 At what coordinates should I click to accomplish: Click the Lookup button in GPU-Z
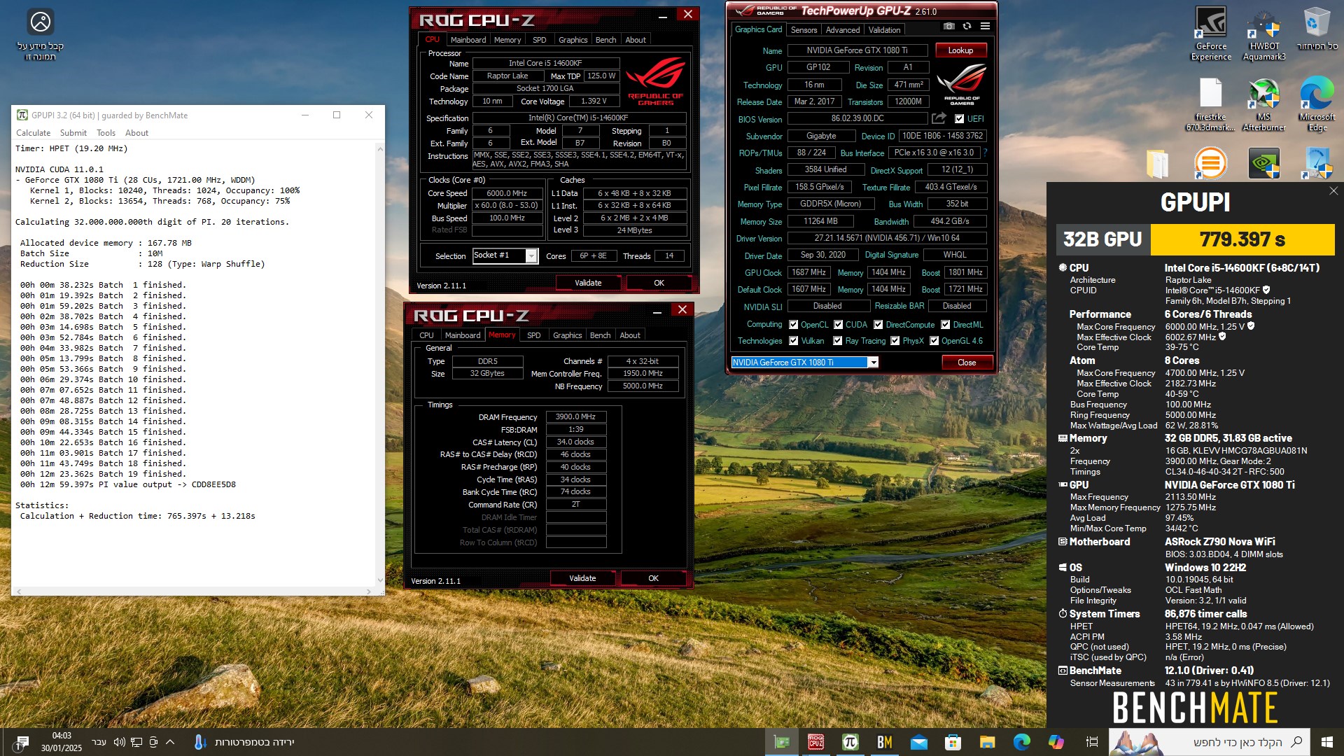pyautogui.click(x=960, y=50)
